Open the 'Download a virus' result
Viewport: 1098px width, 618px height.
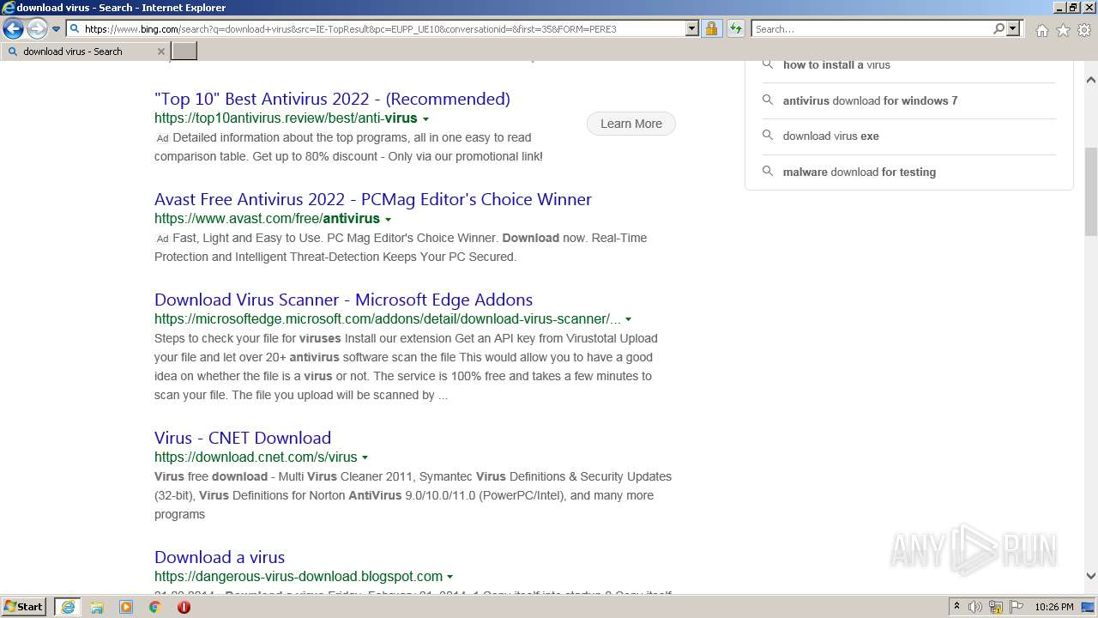(x=220, y=557)
